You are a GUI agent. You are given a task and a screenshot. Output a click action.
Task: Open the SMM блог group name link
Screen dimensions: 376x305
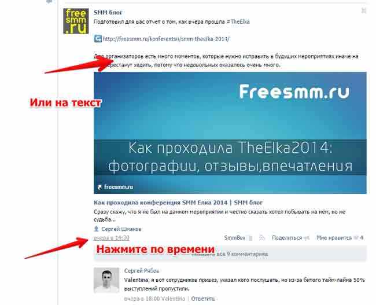108,13
